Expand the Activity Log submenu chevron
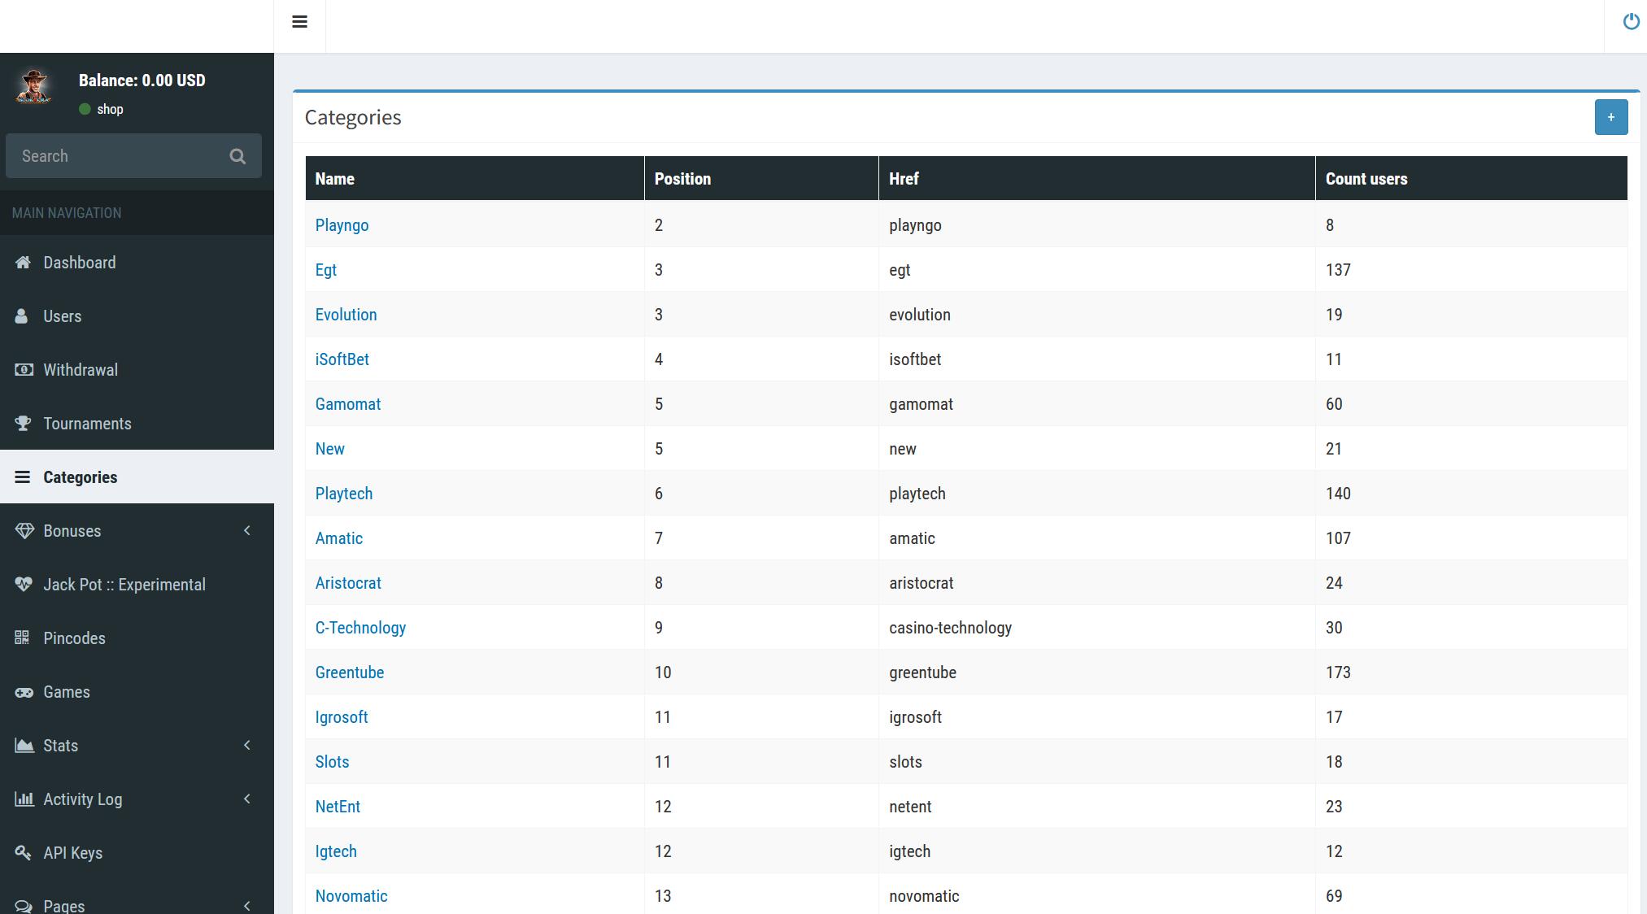This screenshot has height=914, width=1647. tap(247, 799)
